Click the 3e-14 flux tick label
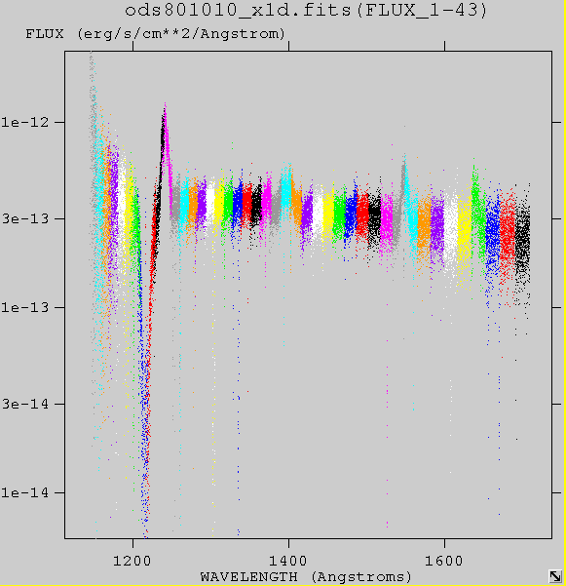 [25, 404]
